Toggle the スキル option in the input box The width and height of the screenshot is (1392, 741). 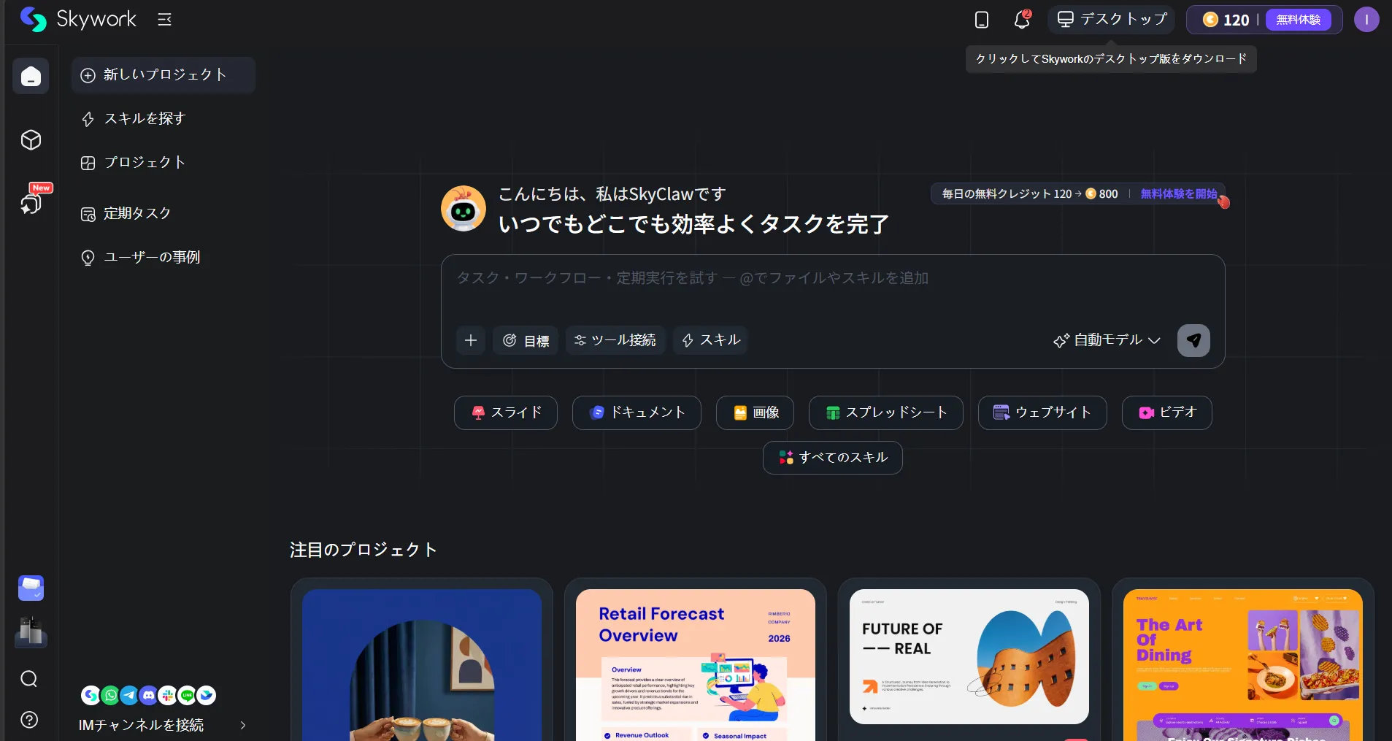710,340
